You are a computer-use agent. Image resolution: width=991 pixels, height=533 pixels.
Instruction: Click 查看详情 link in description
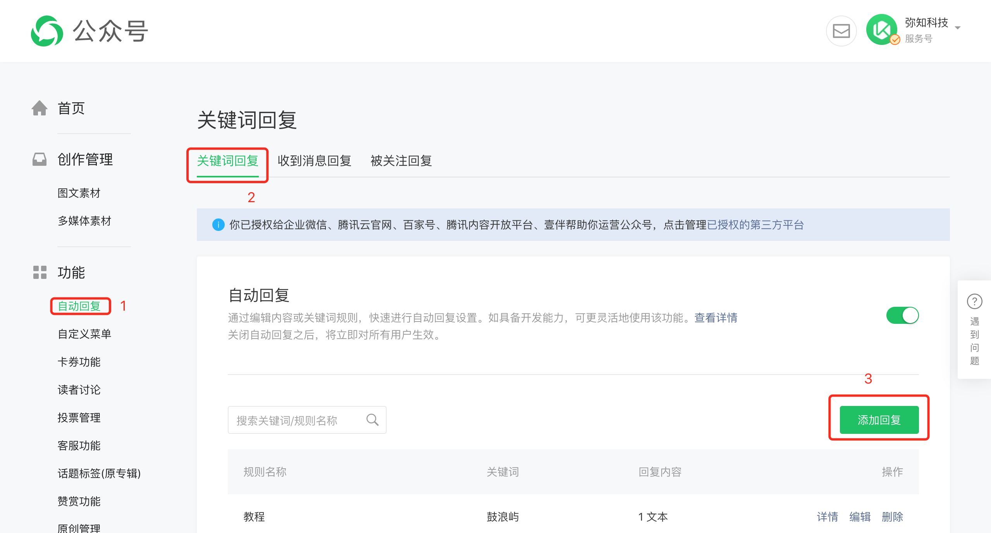tap(716, 318)
